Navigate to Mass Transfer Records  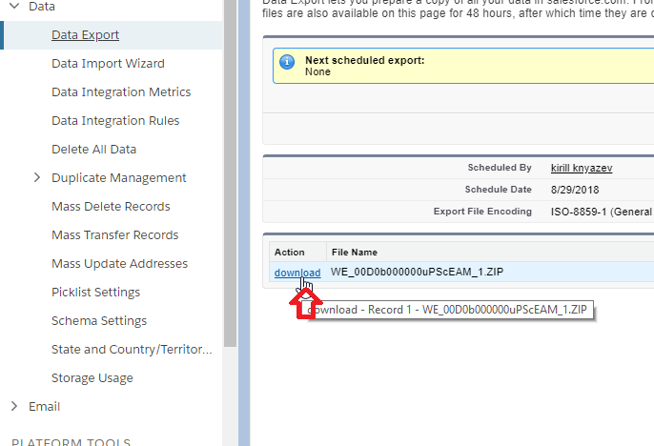pos(114,235)
